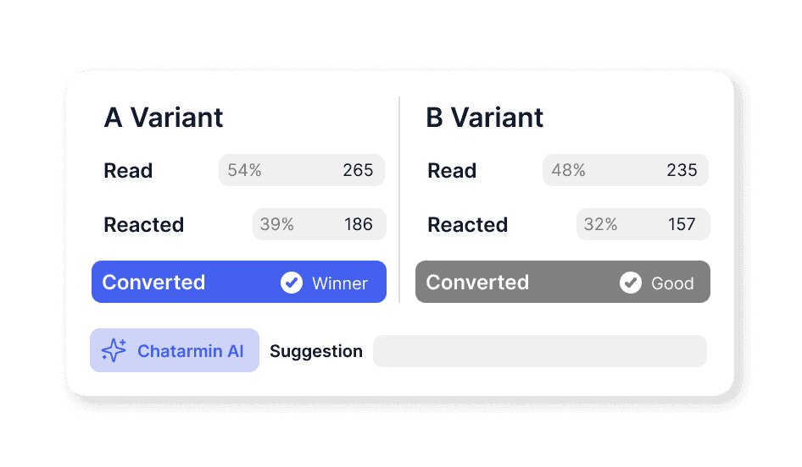Click A Variant Read stat bar showing 265

[302, 170]
